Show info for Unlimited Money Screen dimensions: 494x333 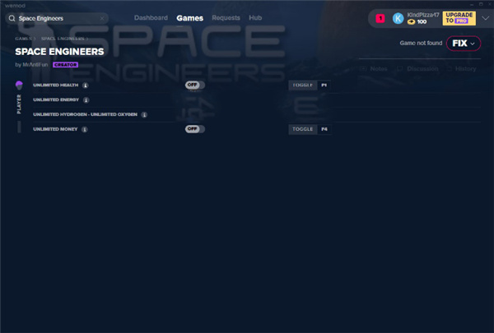pos(85,129)
